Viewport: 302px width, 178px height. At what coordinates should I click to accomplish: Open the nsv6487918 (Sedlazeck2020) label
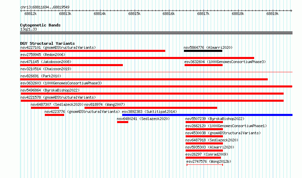212,140
